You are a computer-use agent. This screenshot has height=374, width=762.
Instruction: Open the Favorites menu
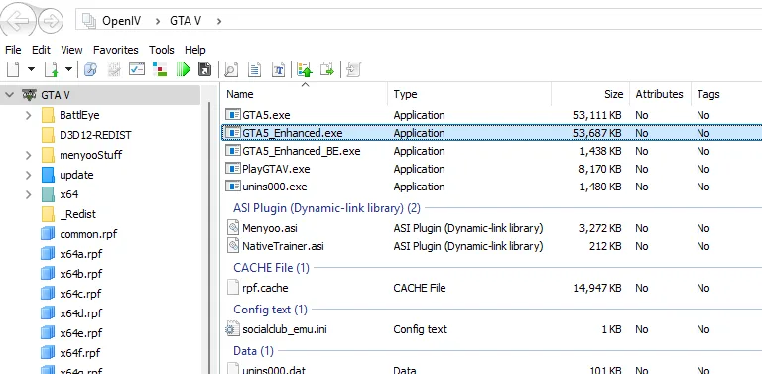tap(116, 50)
